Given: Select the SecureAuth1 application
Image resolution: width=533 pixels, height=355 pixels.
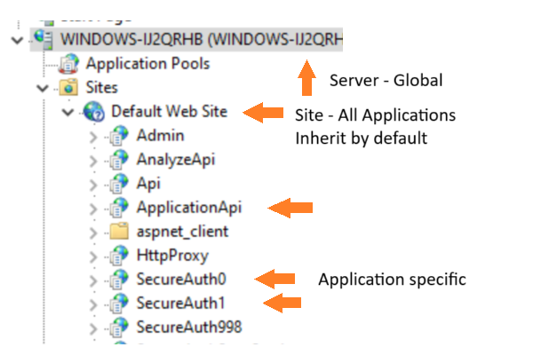Looking at the screenshot, I should click(x=181, y=303).
